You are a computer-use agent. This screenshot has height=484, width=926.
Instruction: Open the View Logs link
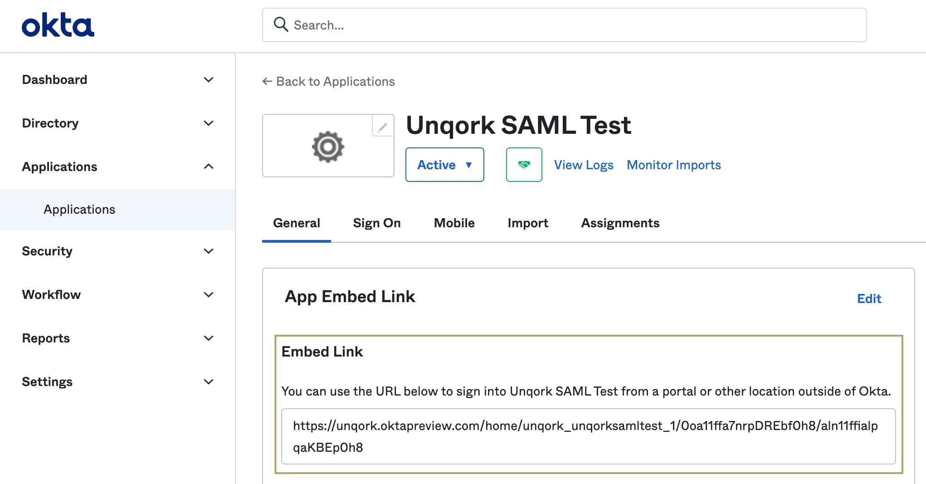click(x=584, y=165)
